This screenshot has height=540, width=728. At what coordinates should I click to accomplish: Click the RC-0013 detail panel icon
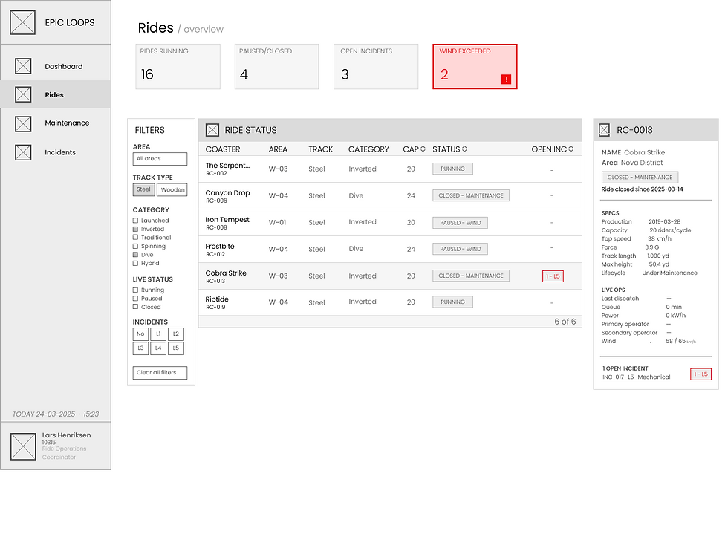pyautogui.click(x=604, y=130)
